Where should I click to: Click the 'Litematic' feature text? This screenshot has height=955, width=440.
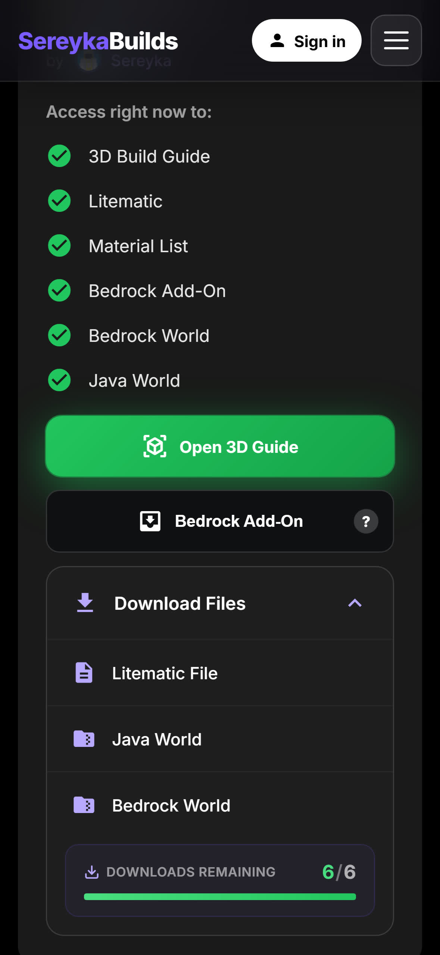click(125, 201)
